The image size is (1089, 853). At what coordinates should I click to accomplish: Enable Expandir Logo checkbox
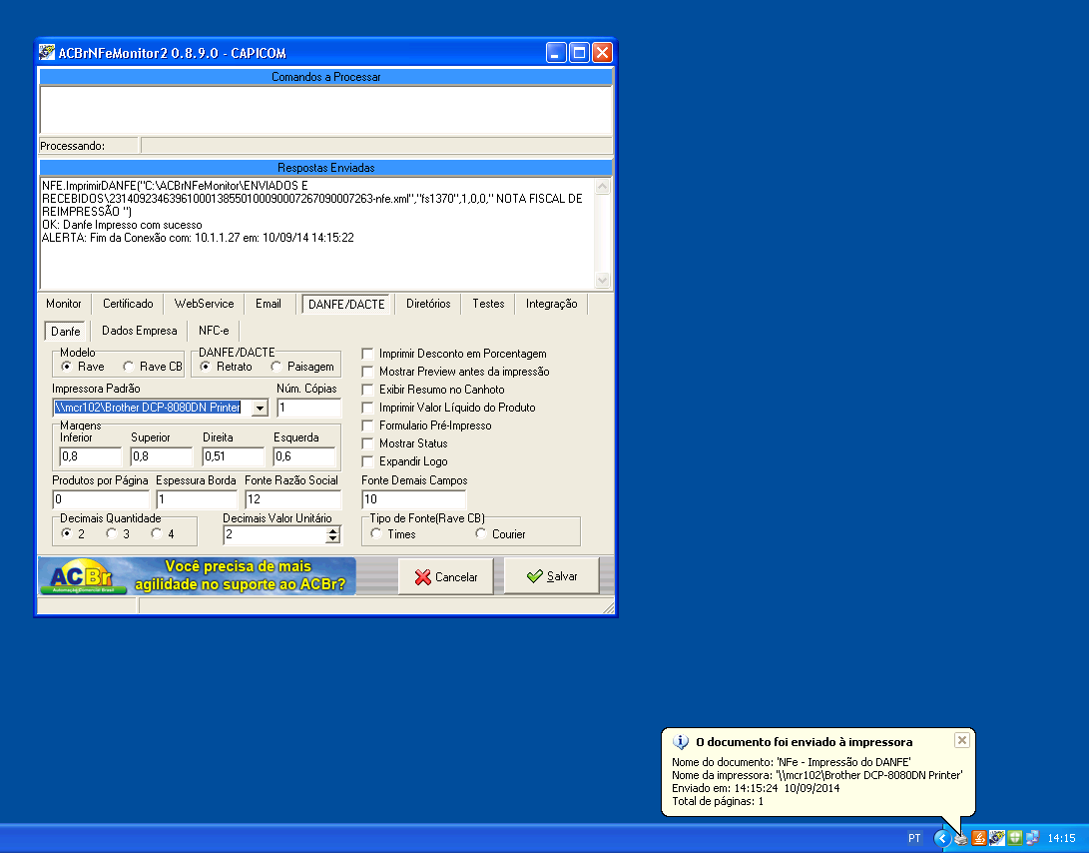point(367,461)
